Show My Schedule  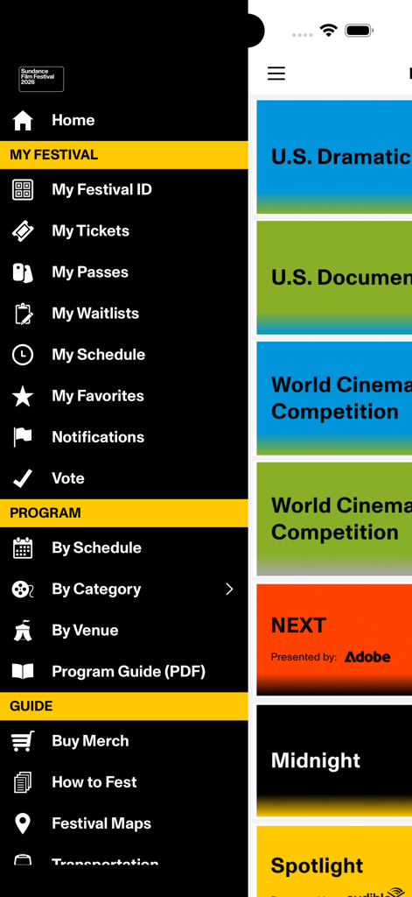coord(98,354)
